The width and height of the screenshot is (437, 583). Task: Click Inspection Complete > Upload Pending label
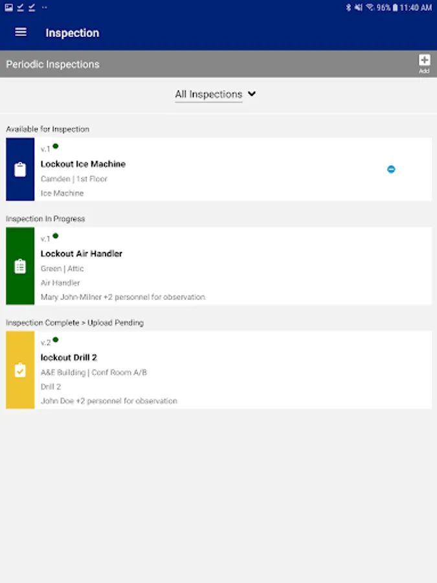click(74, 323)
